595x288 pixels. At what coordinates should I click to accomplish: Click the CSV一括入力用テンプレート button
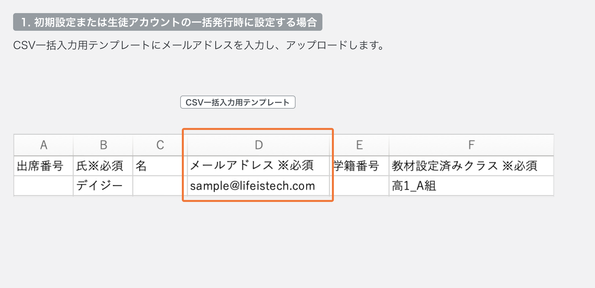click(238, 102)
